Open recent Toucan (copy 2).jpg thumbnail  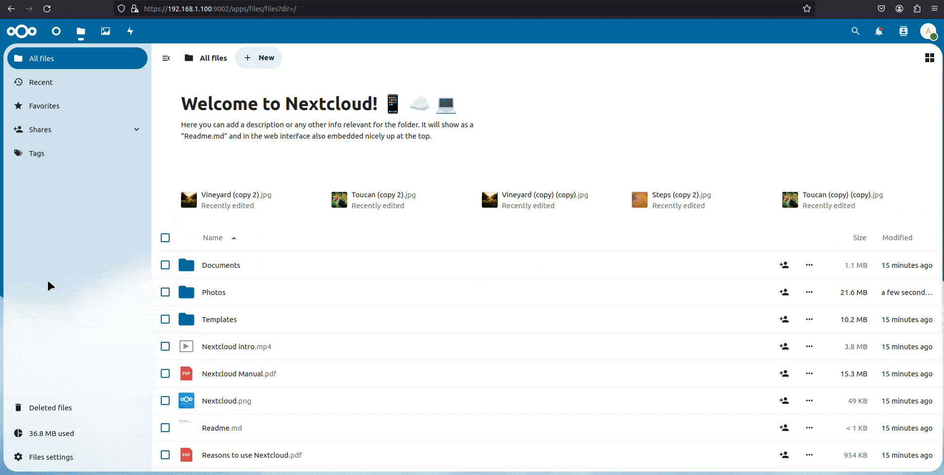coord(339,200)
